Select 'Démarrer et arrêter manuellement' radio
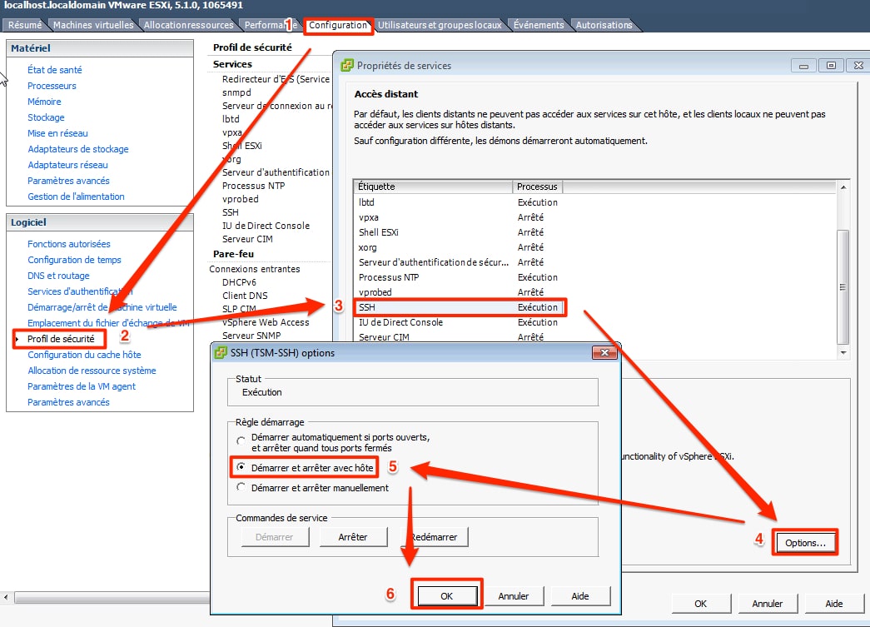The height and width of the screenshot is (627, 870). pyautogui.click(x=241, y=487)
